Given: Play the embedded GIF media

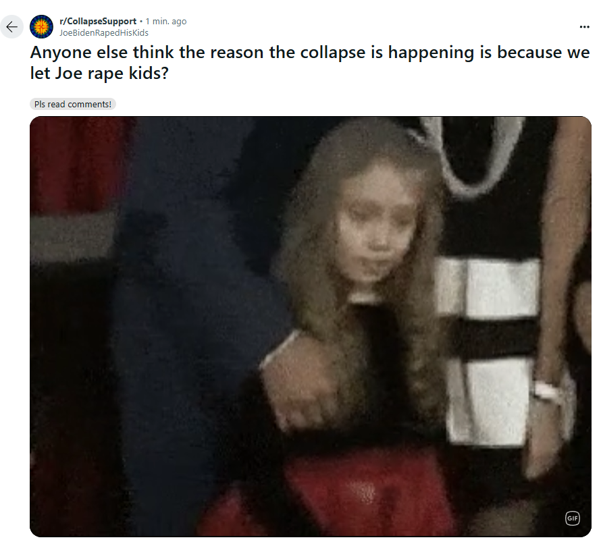Looking at the screenshot, I should [x=311, y=327].
